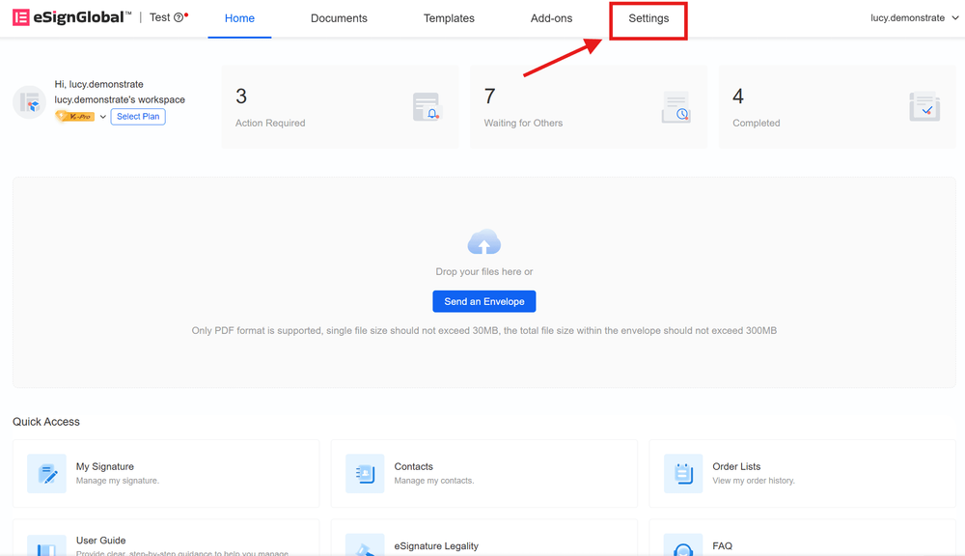Click the workspace avatar icon
The height and width of the screenshot is (556, 965).
click(x=30, y=102)
